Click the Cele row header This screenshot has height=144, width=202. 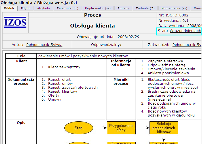click(x=21, y=56)
